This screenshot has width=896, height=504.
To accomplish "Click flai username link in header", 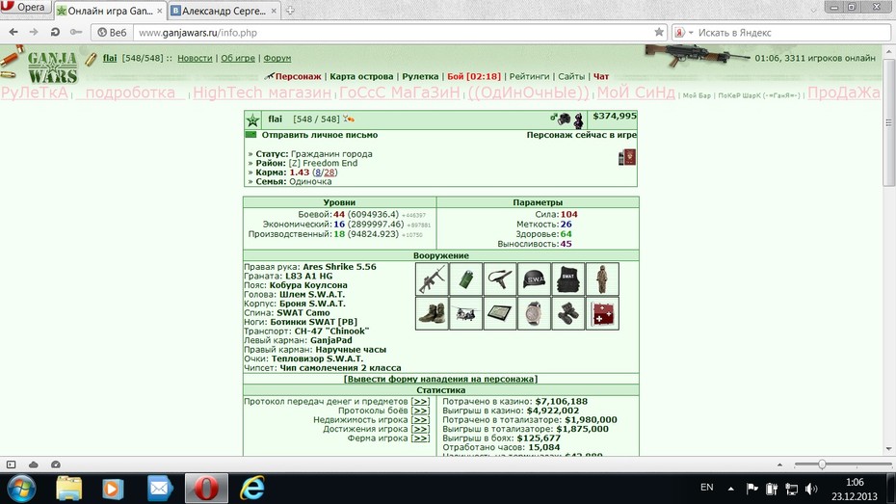I will tap(110, 58).
